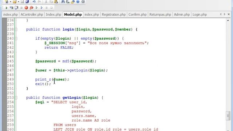Open the Replace text icon

68,1
